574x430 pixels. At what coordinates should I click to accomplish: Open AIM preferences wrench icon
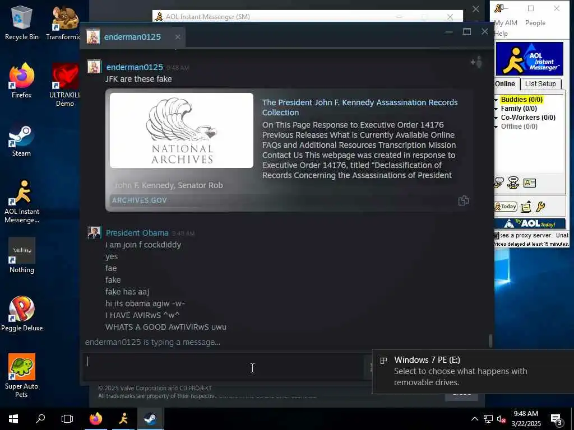(540, 207)
